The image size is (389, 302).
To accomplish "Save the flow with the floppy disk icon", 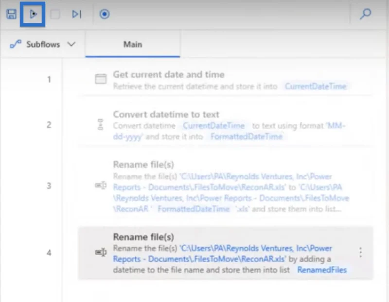I will (x=11, y=14).
